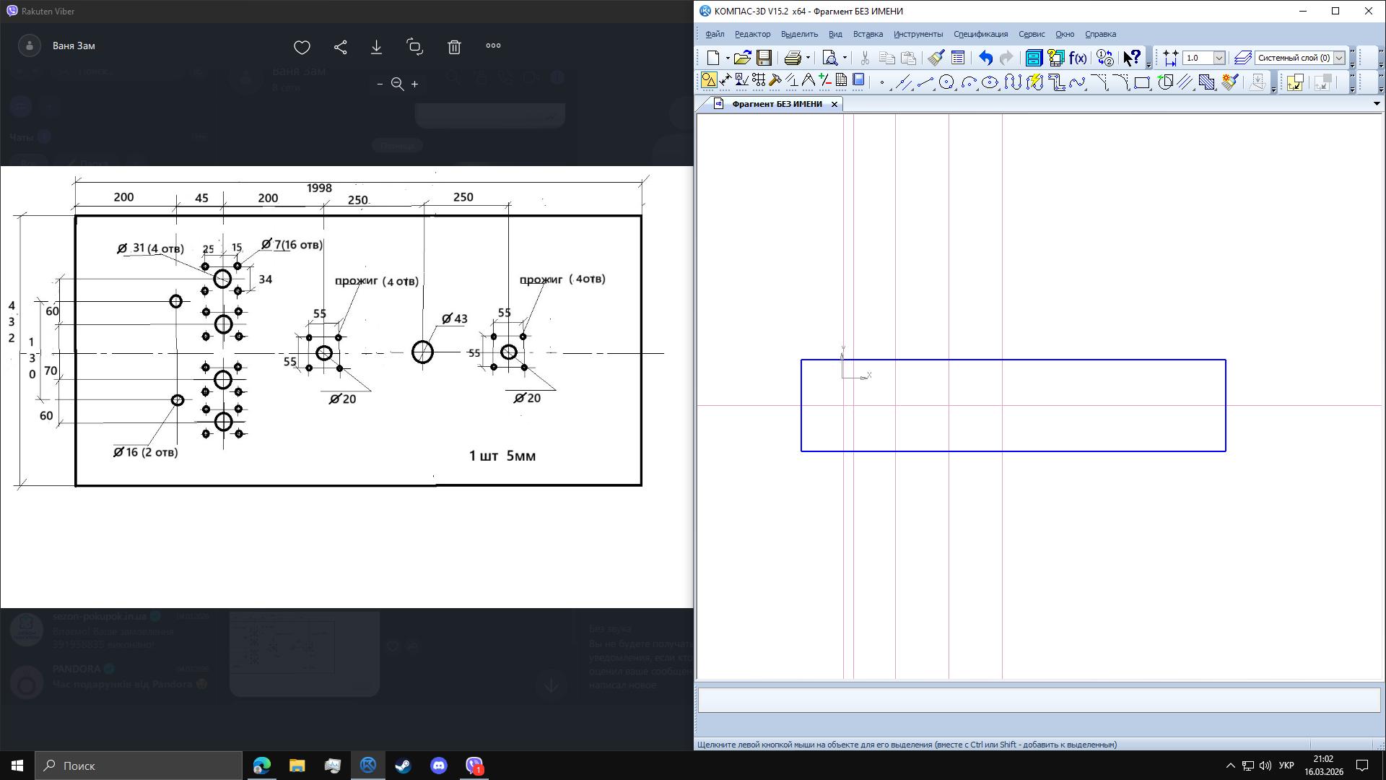The width and height of the screenshot is (1386, 780).
Task: Expand the Print dropdown arrow
Action: 808,58
